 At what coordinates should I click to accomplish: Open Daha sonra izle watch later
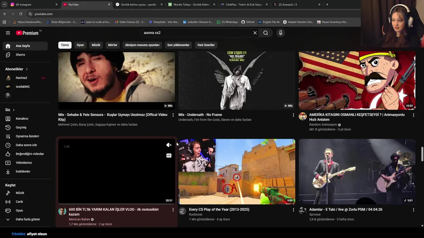tap(25, 145)
